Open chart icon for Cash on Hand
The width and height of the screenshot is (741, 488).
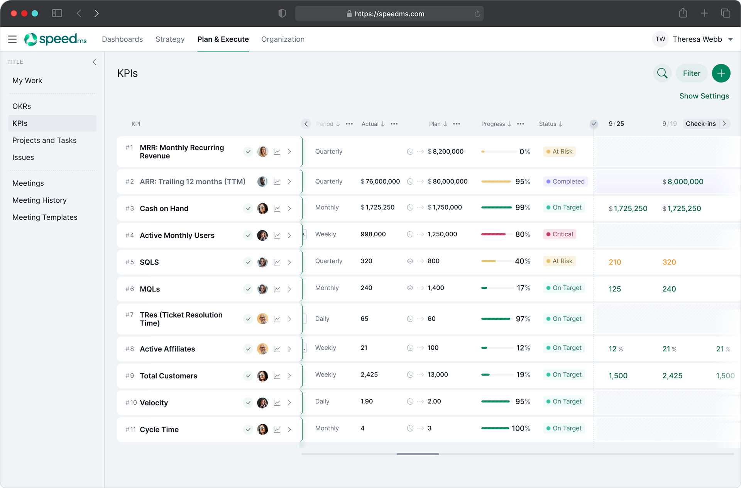[277, 208]
